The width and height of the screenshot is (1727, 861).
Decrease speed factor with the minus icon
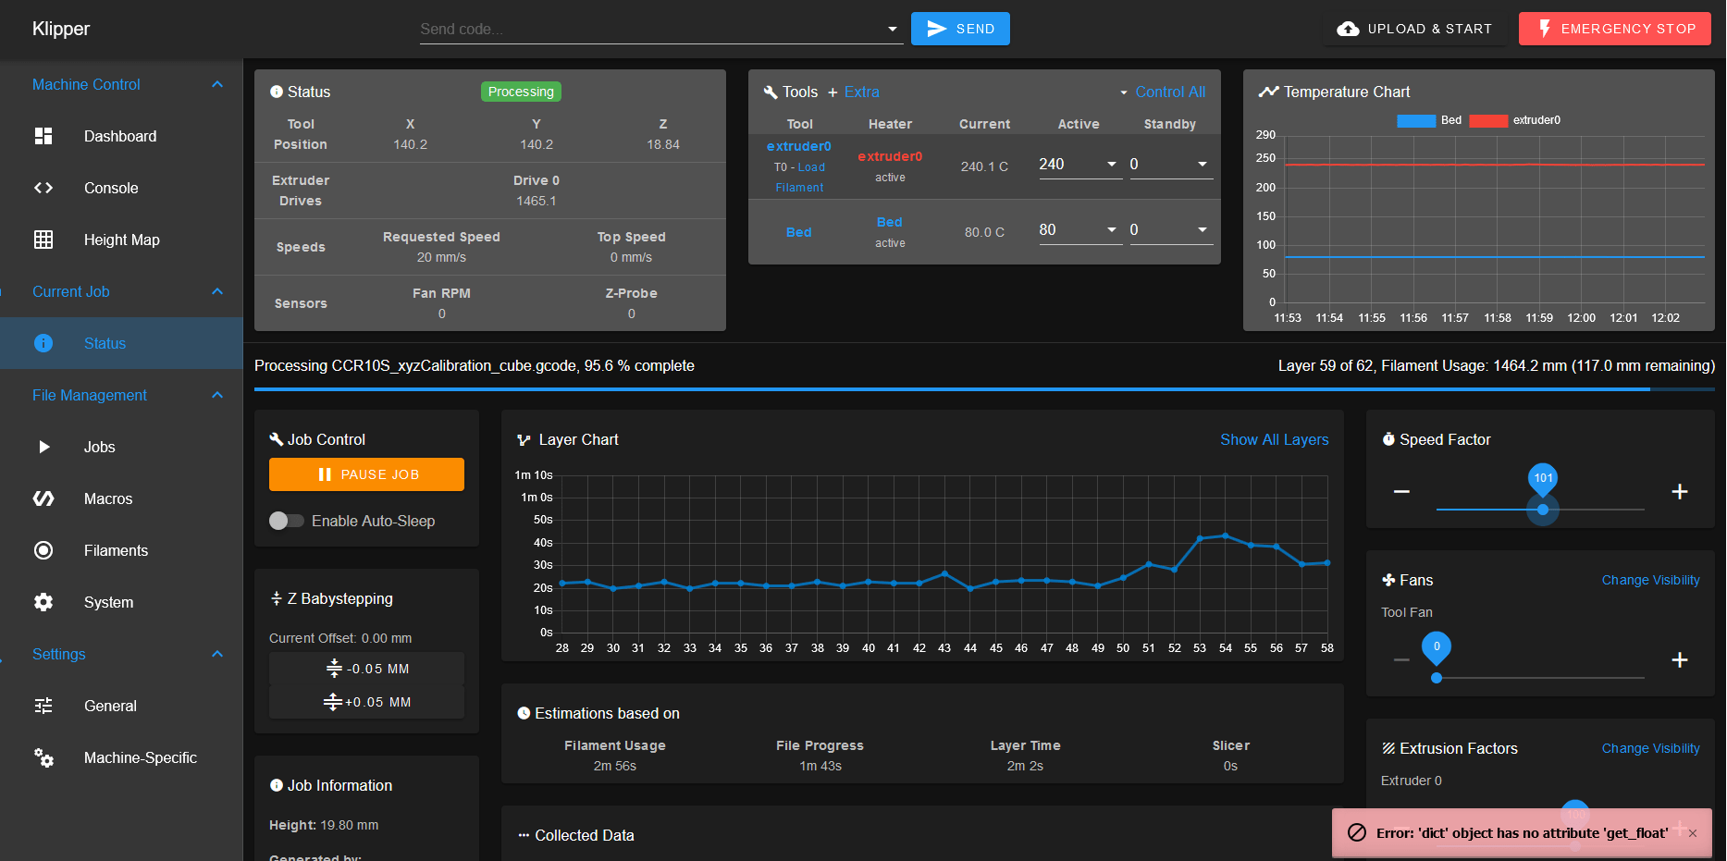tap(1401, 491)
